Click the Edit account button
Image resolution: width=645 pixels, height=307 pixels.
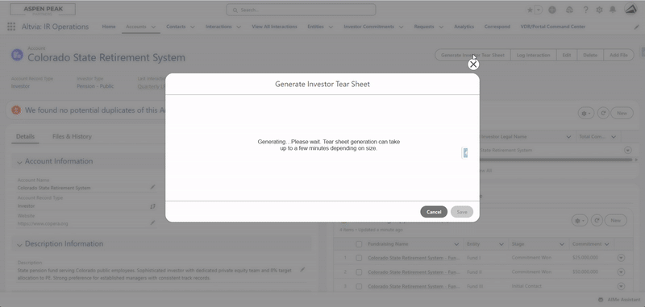pyautogui.click(x=567, y=55)
